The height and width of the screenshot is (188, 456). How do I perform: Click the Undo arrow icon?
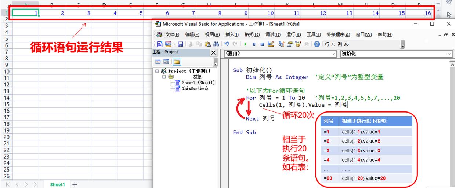227,44
